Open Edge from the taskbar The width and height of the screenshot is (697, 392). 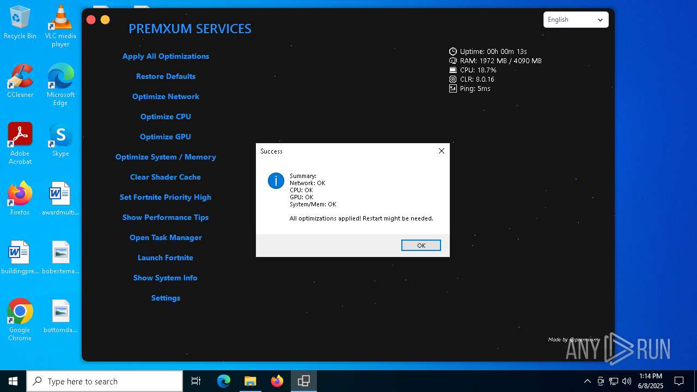coord(224,381)
